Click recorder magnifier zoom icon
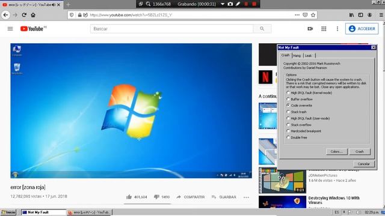Screen dimensions: 385x216 tap(149, 4)
